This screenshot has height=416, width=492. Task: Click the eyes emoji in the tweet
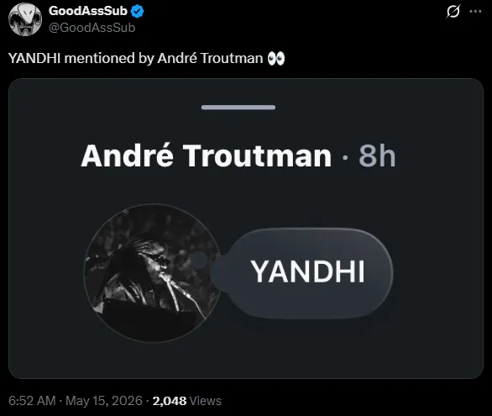tap(276, 59)
